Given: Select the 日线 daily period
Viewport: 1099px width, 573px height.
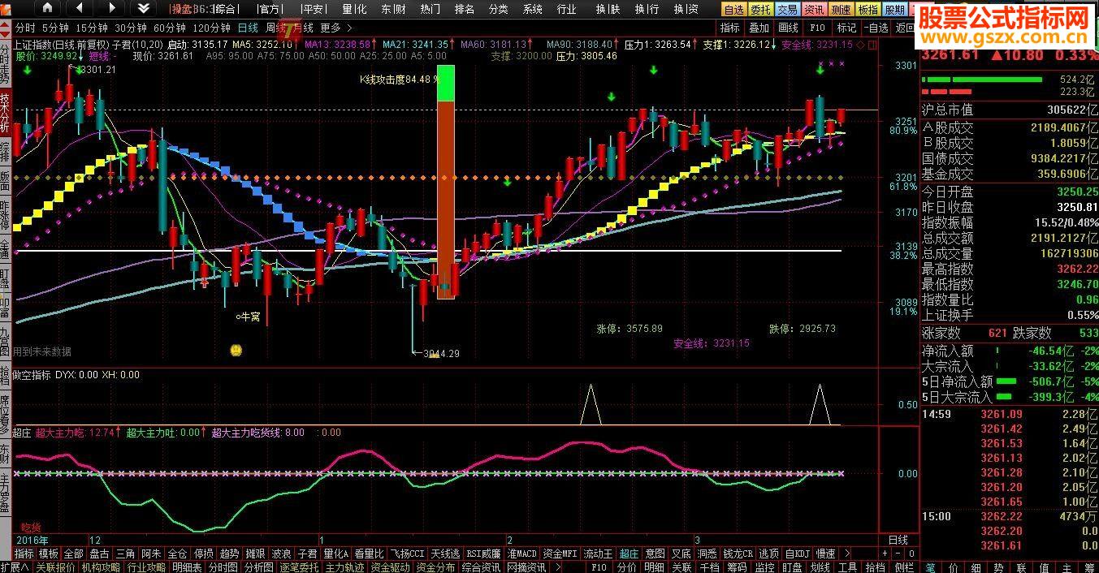Looking at the screenshot, I should pyautogui.click(x=248, y=28).
